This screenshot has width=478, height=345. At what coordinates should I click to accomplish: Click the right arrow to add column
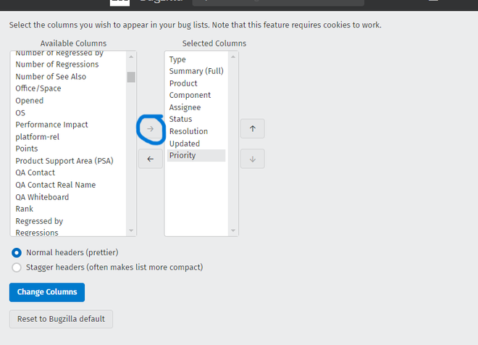[150, 129]
